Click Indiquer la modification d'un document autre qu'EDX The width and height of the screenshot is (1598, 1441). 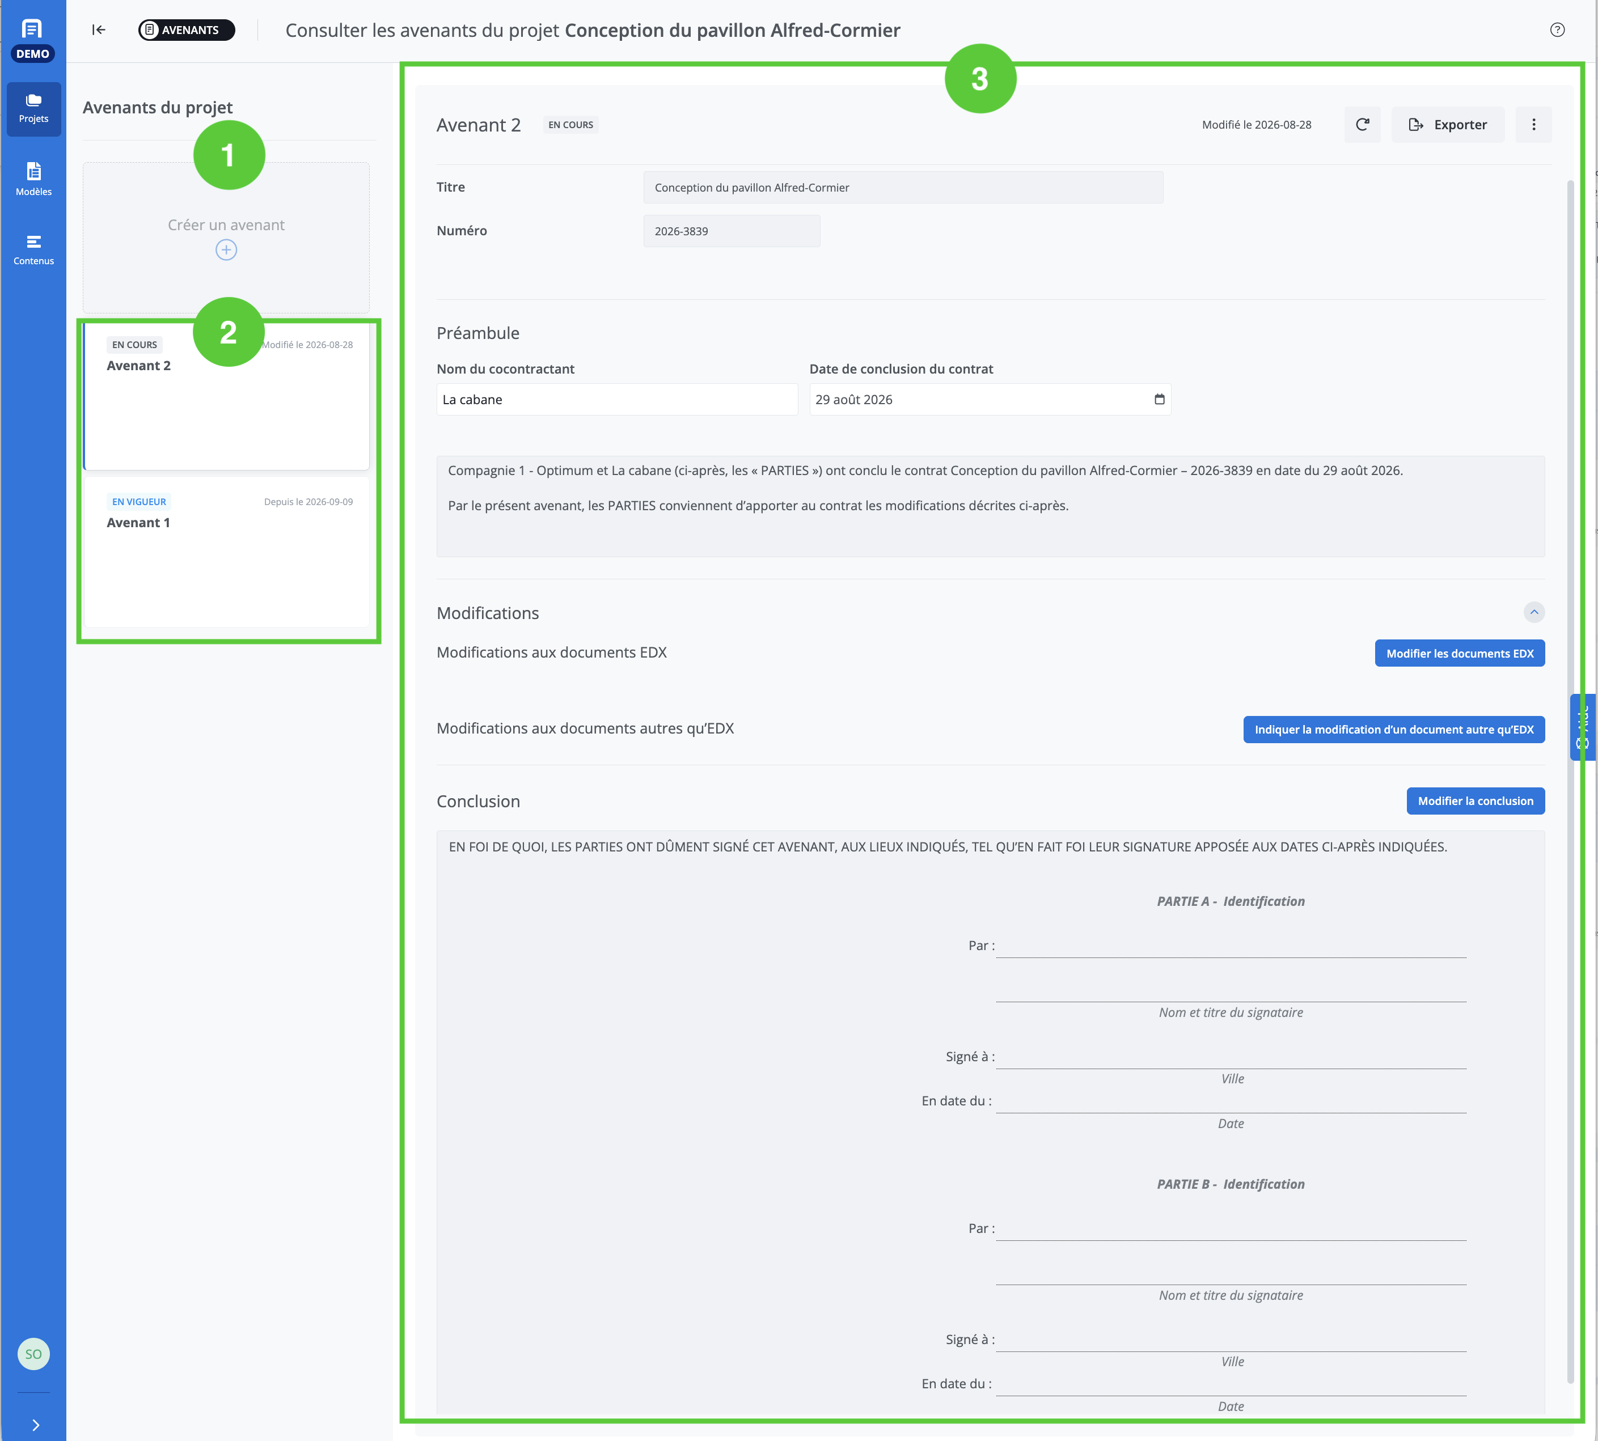[1394, 729]
